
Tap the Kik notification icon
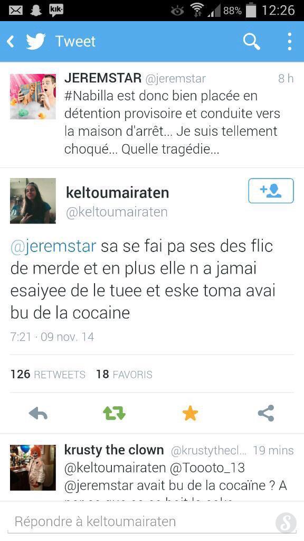click(x=56, y=11)
